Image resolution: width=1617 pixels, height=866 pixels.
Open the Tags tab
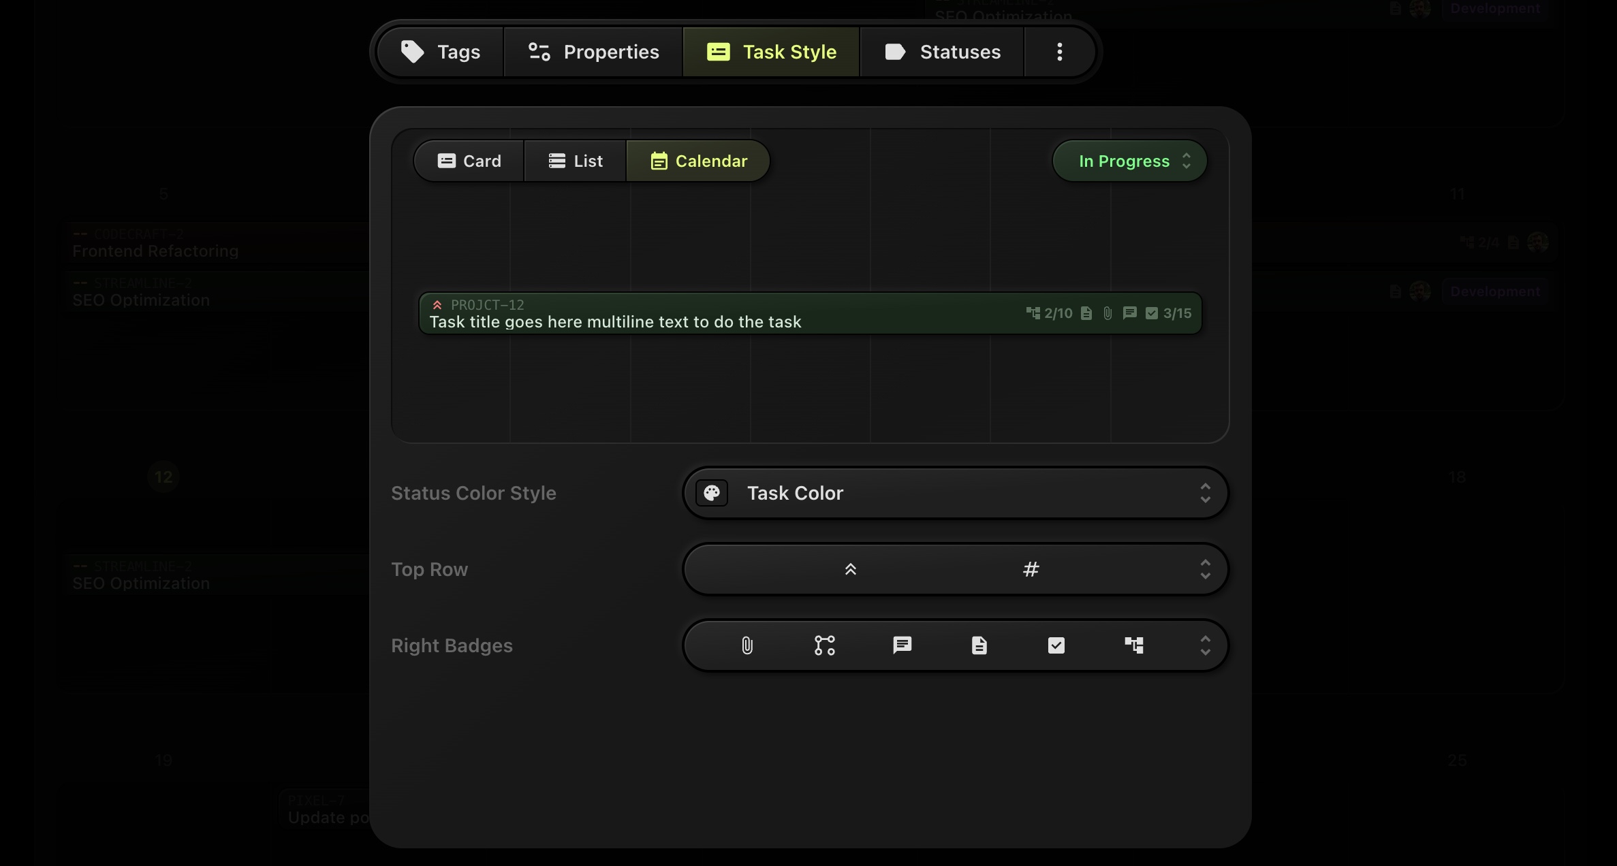coord(441,52)
